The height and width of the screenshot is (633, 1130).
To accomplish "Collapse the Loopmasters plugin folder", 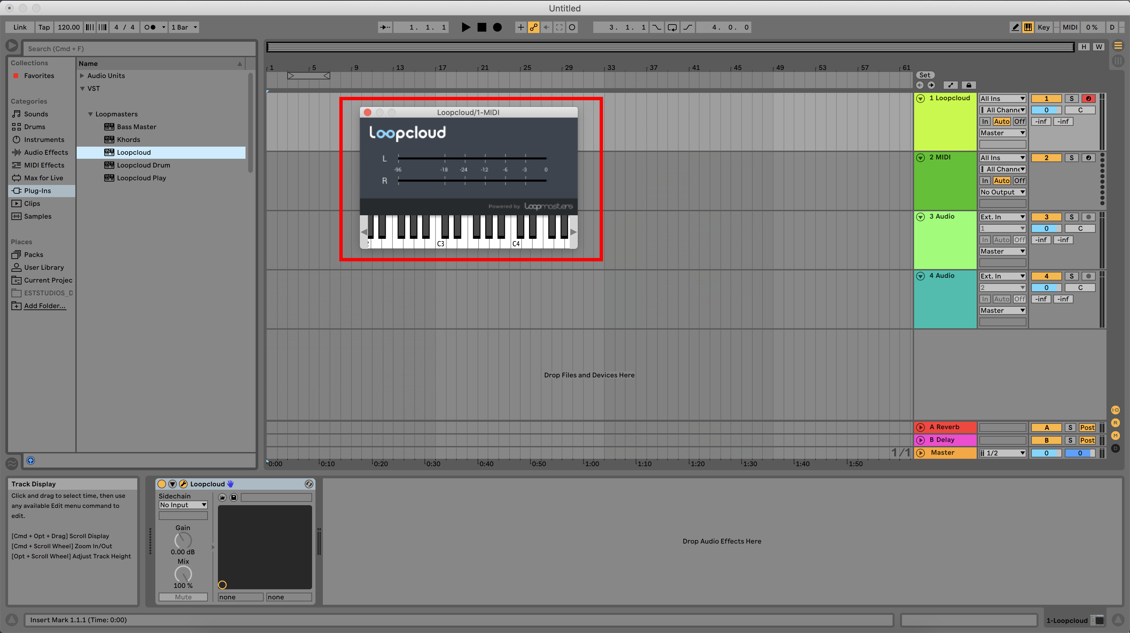I will (90, 114).
